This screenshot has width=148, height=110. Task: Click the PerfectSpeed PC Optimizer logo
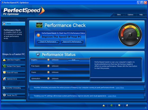(24, 11)
